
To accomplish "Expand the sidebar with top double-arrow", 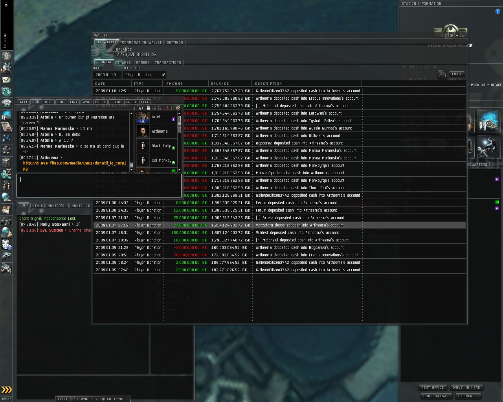I will (x=6, y=5).
